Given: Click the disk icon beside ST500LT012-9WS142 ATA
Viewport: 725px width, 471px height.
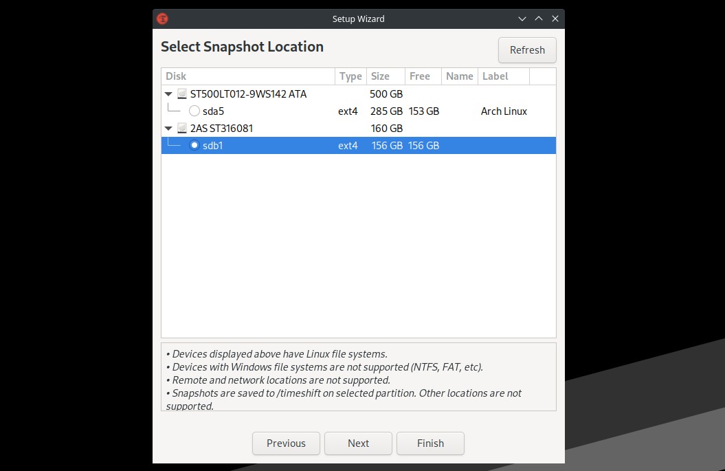Looking at the screenshot, I should 182,94.
